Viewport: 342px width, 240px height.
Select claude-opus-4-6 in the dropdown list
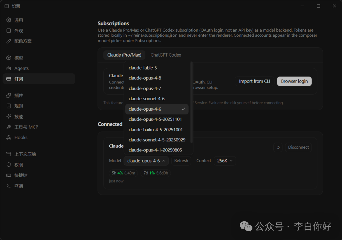tap(157, 109)
